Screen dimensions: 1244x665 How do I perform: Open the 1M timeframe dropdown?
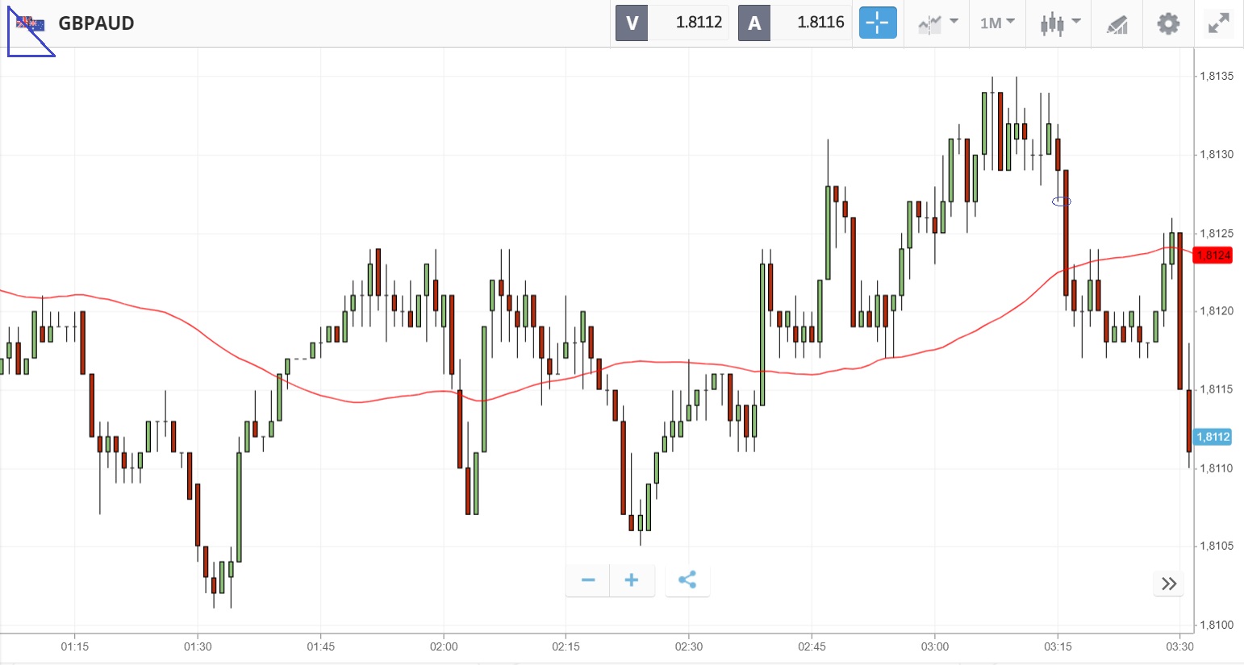click(997, 23)
